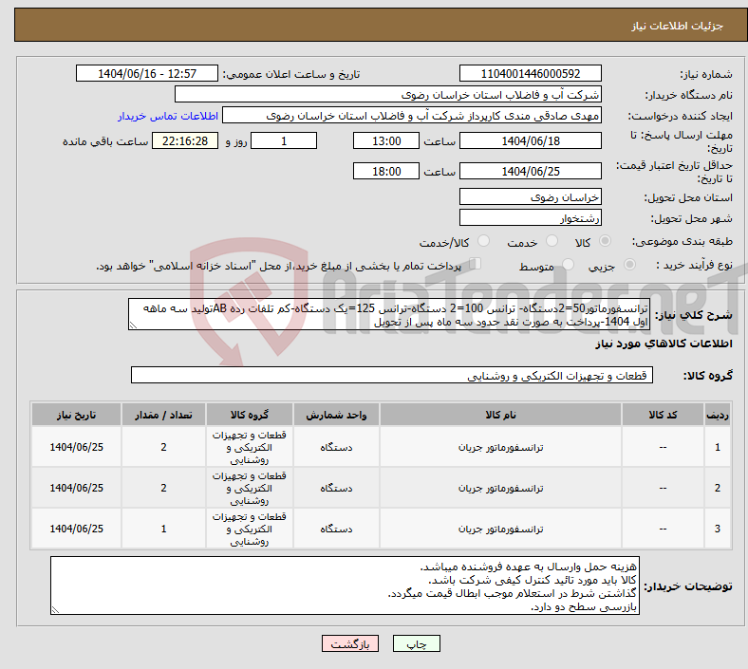Click the واحد شمارش column header
This screenshot has width=748, height=669.
pos(336,415)
